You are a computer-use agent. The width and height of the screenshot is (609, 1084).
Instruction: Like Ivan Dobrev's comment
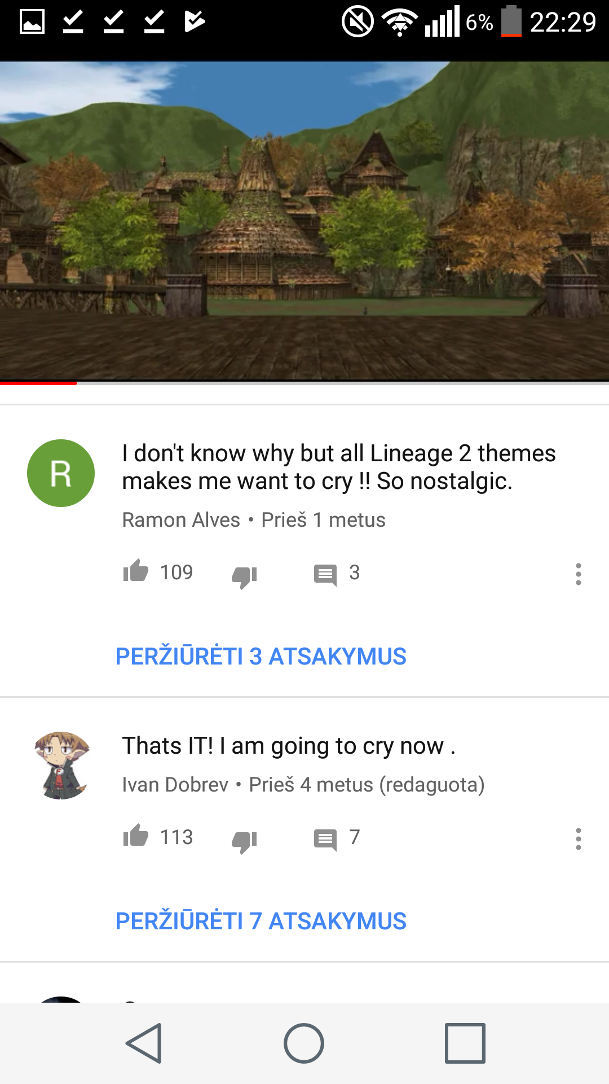pos(136,836)
